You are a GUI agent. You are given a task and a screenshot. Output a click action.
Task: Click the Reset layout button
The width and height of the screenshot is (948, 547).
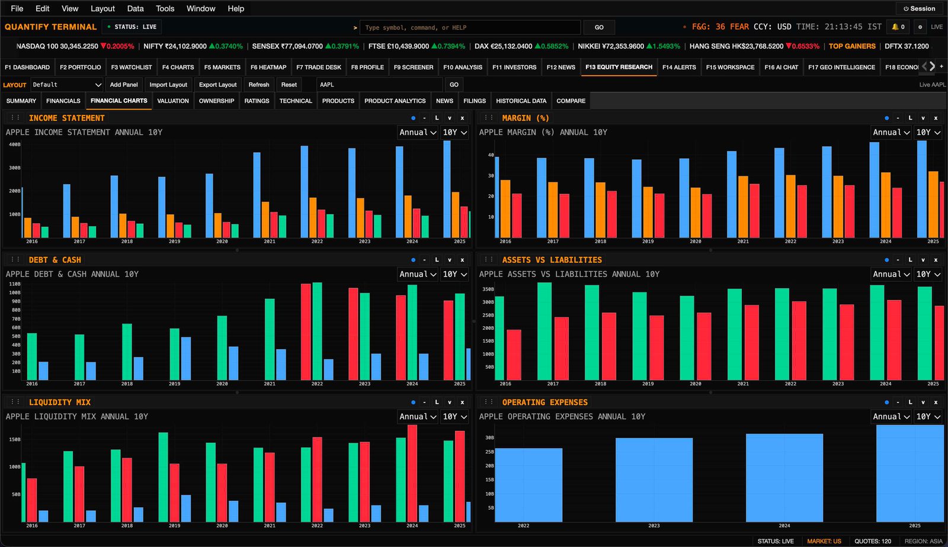289,85
